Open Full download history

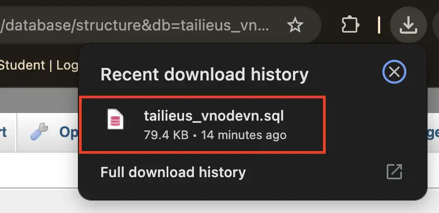point(173,172)
